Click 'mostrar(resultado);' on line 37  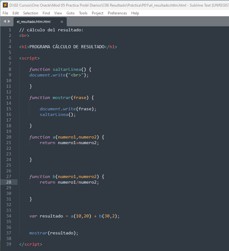[54, 233]
